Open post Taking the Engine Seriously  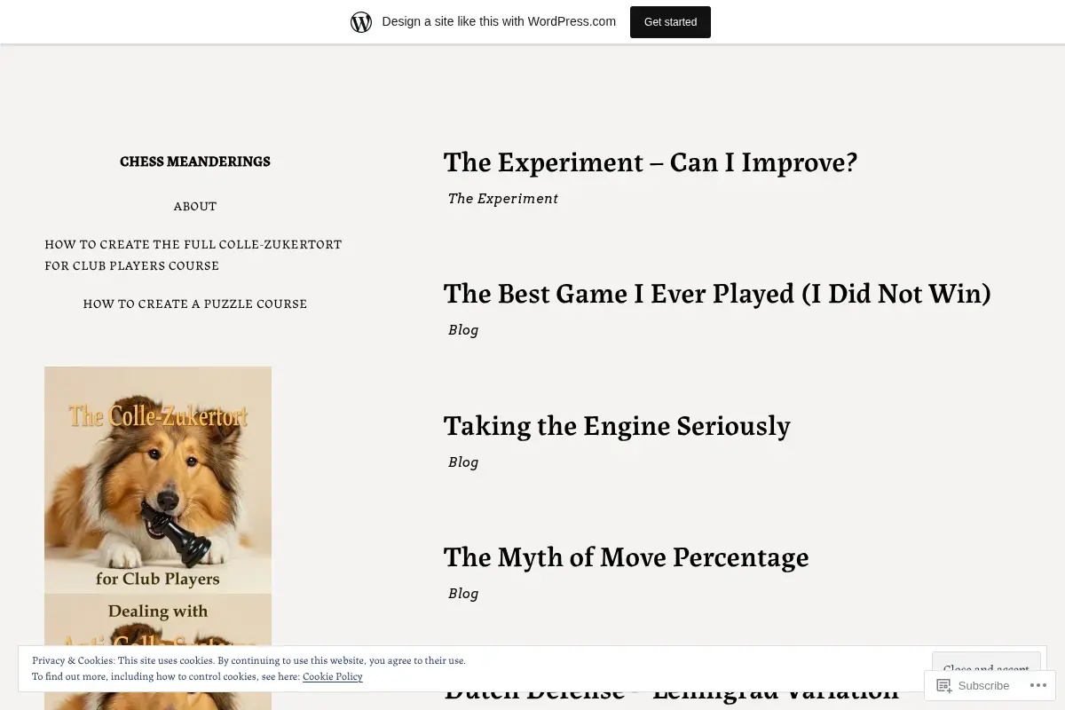(x=617, y=425)
